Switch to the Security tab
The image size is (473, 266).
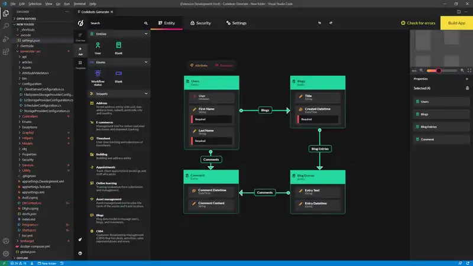click(x=200, y=23)
